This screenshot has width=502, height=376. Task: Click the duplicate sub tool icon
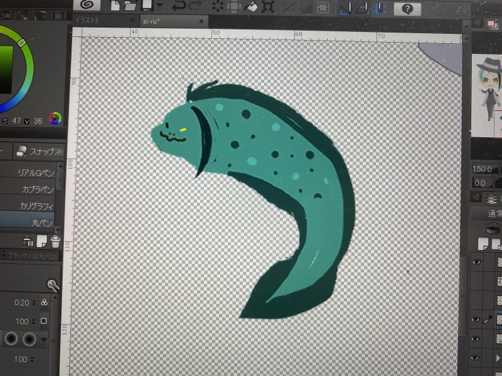28,241
